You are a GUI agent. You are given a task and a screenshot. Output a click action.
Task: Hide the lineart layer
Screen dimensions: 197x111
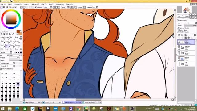click(179, 41)
